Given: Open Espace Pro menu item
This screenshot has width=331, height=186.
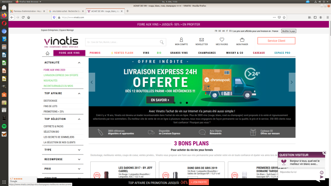Looking at the screenshot, I should pos(282,53).
